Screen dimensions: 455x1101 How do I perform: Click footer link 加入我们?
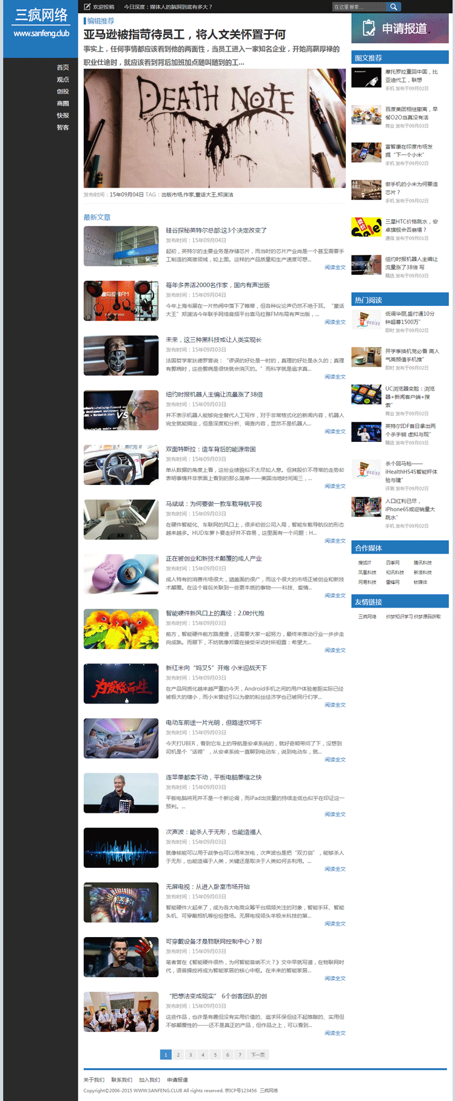149,1080
